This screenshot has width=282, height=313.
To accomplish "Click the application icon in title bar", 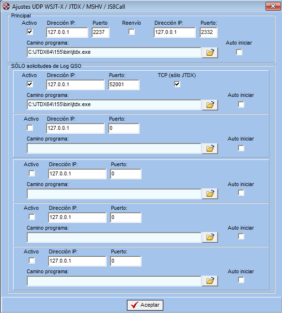I will point(6,6).
